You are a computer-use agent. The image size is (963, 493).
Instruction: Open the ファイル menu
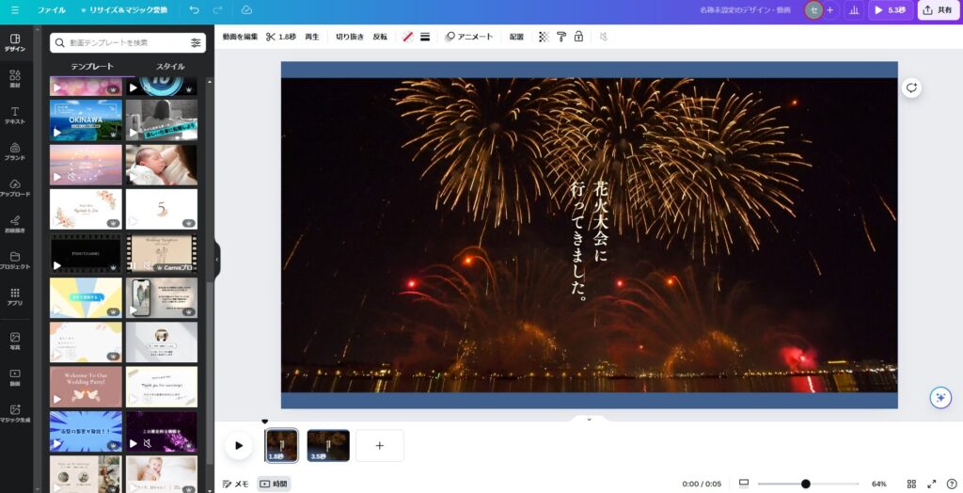51,10
